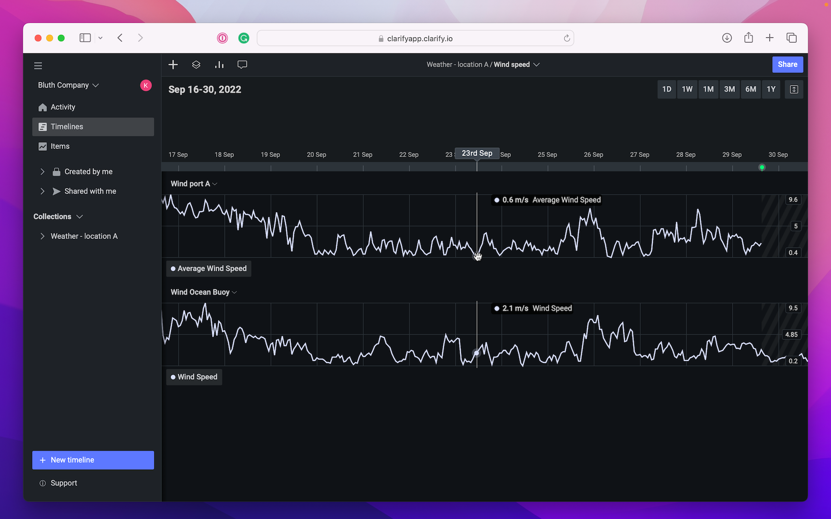
Task: Click the plus icon in the timeline toolbar
Action: coord(173,65)
